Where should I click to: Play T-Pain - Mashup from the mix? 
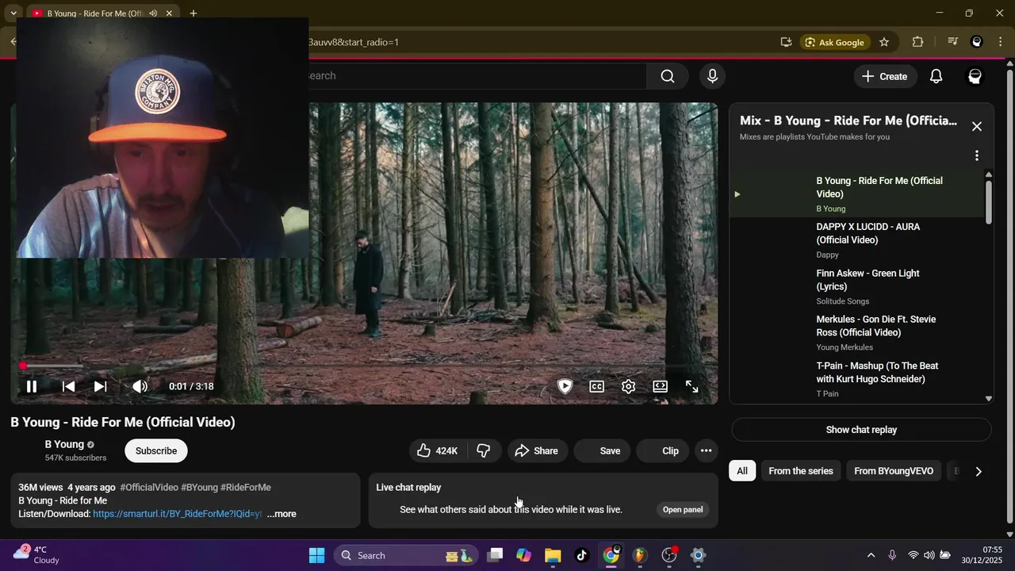pos(856,379)
